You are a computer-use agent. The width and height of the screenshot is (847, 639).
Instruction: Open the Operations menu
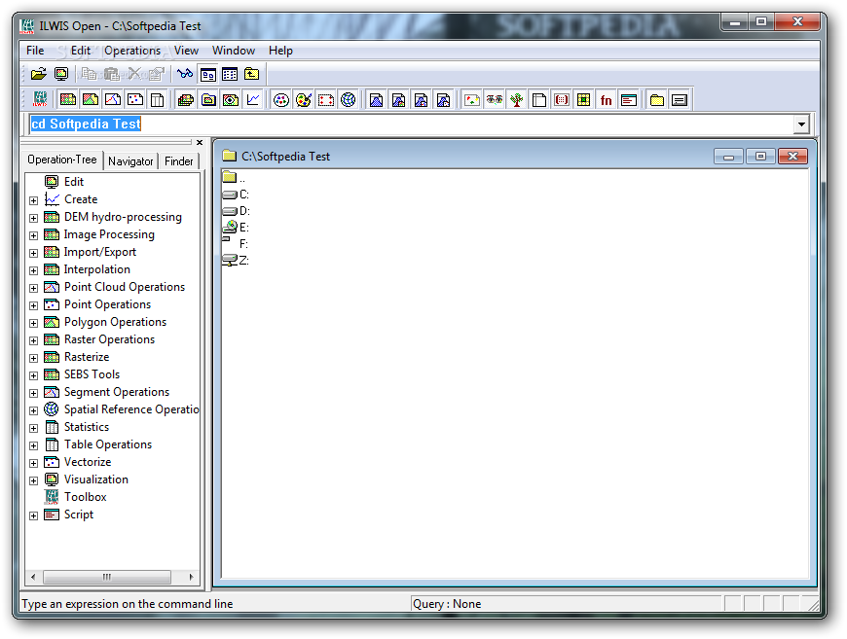point(132,51)
